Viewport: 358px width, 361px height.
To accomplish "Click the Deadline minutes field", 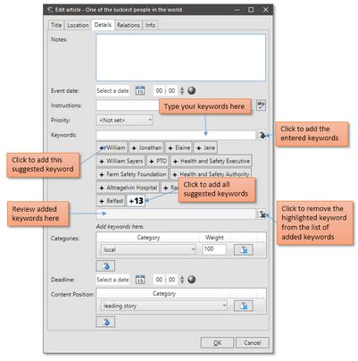I will (x=172, y=280).
